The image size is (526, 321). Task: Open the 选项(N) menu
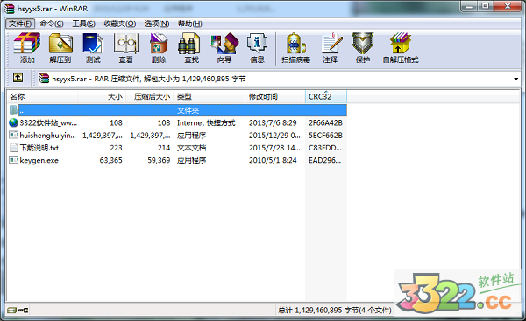pos(157,24)
